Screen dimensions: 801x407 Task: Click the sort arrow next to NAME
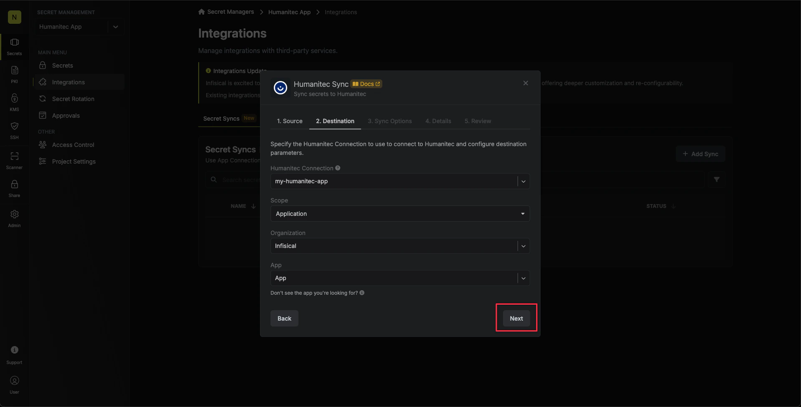pos(253,206)
